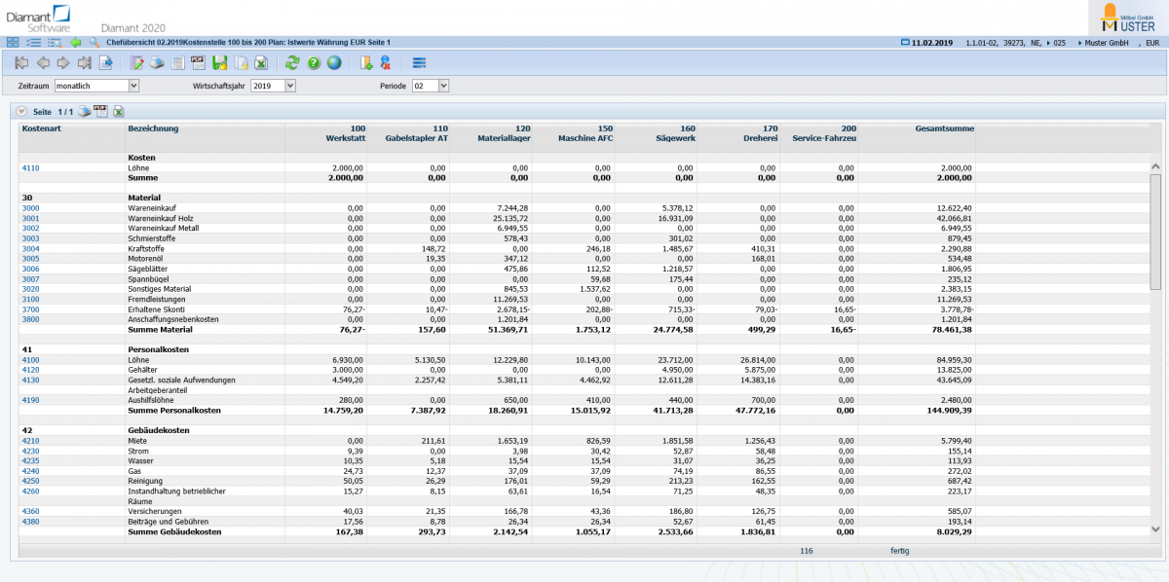
Task: Click the vertical scrollbar thumb
Action: click(1155, 232)
